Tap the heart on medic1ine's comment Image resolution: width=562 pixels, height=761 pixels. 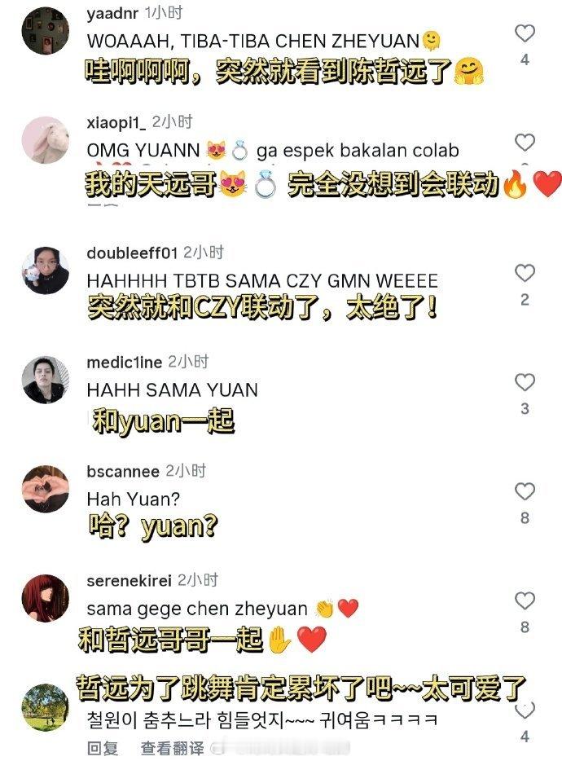[525, 382]
